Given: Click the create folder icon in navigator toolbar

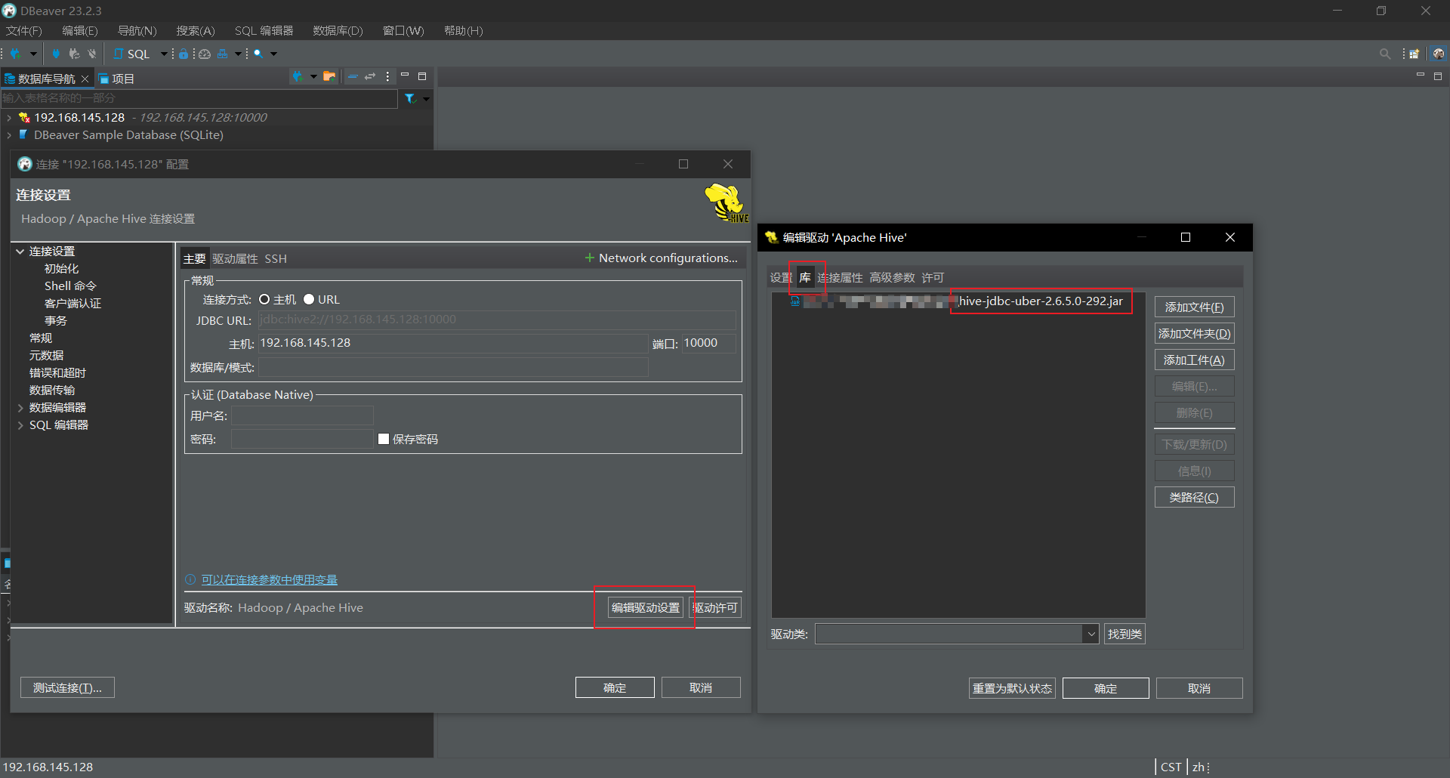Looking at the screenshot, I should [329, 76].
